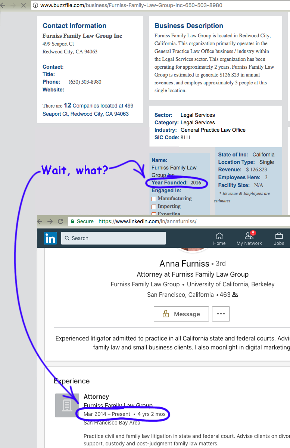The image size is (290, 448).
Task: Open My Network icon with notifications
Action: pyautogui.click(x=249, y=235)
